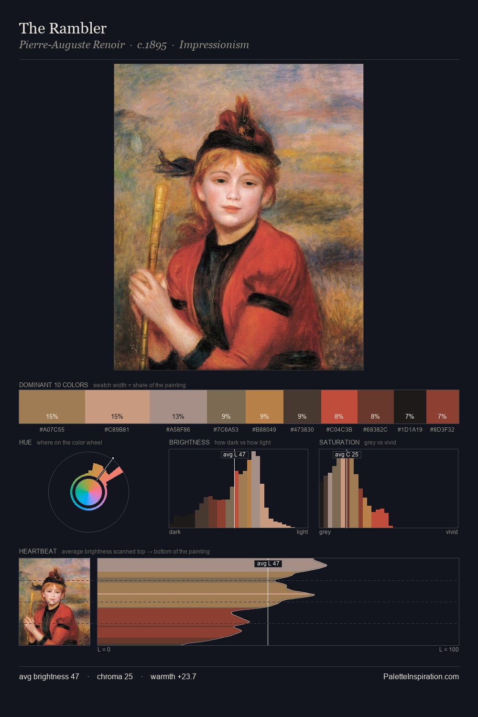Click the avg L 47 marker in Heartbeat chart

[x=268, y=564]
